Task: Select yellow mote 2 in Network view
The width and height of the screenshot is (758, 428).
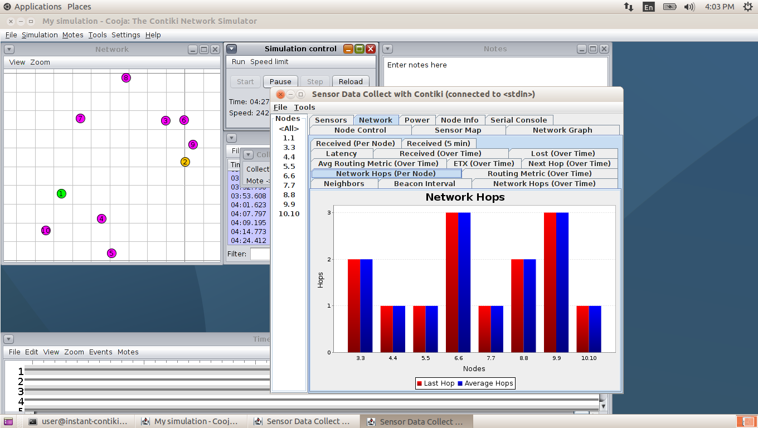Action: point(185,162)
